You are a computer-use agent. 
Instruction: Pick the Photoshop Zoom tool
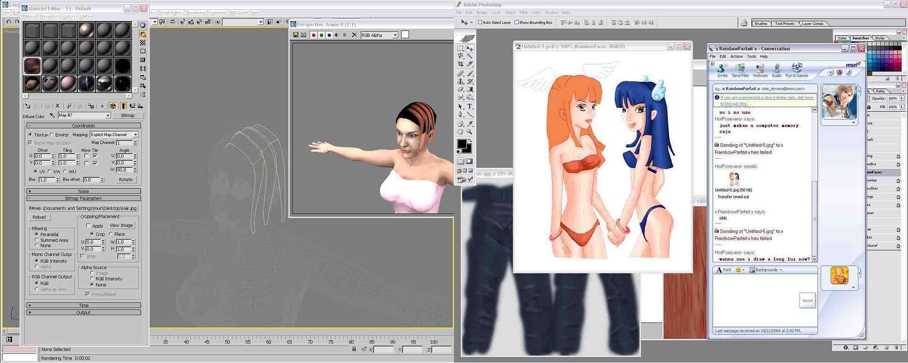coord(470,132)
